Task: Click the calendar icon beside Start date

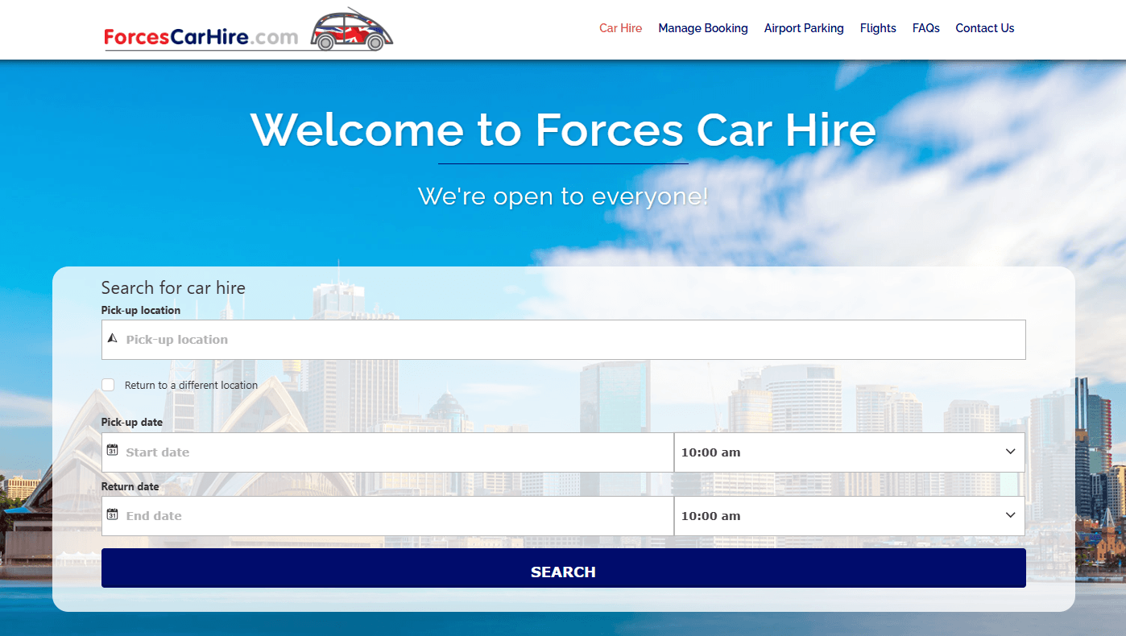Action: pyautogui.click(x=113, y=451)
